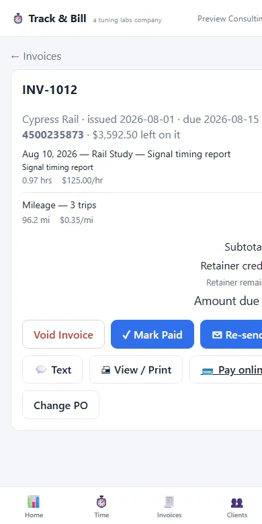Click the credit card icon in Pay online

[x=207, y=371]
